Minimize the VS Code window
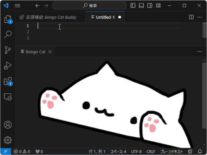 (x=169, y=5)
